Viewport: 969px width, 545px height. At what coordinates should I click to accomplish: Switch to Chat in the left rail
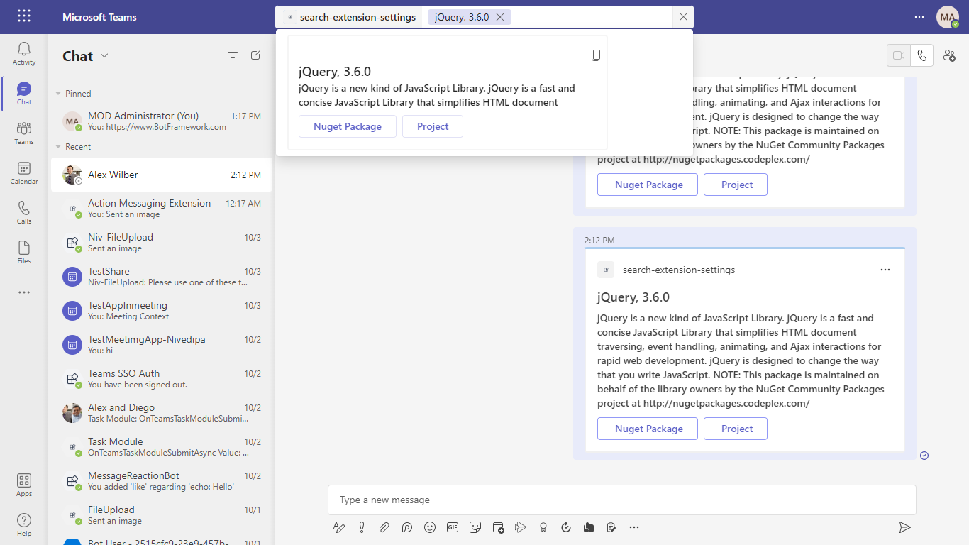[x=24, y=93]
